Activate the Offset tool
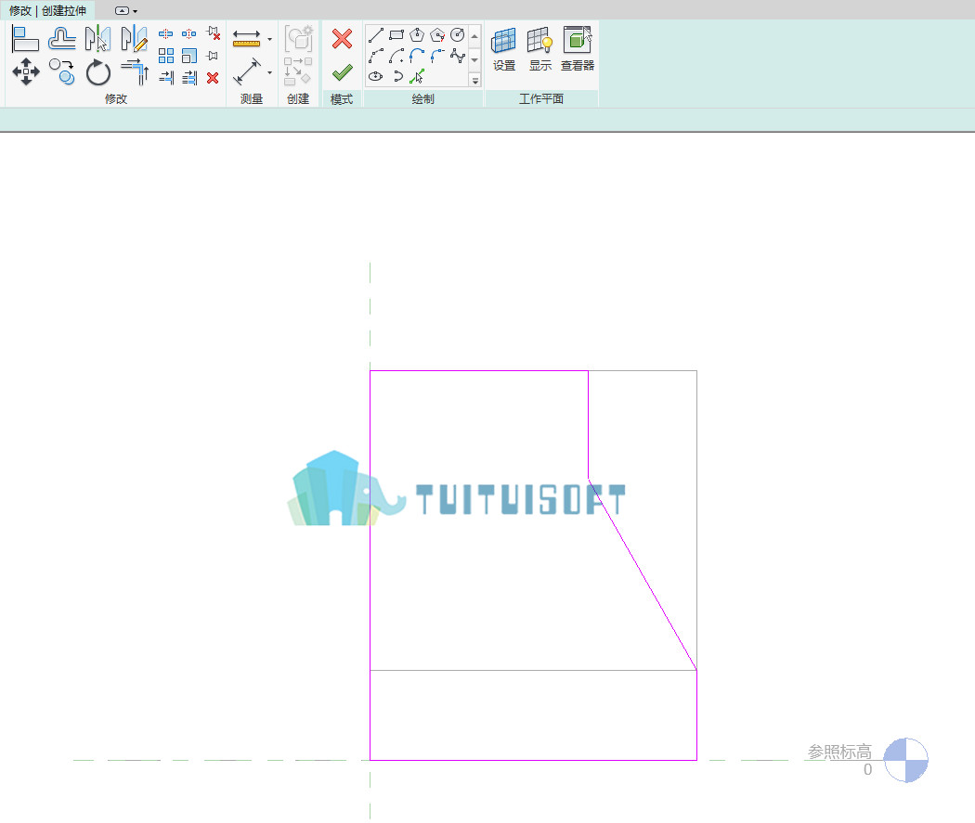The height and width of the screenshot is (823, 975). pyautogui.click(x=61, y=39)
